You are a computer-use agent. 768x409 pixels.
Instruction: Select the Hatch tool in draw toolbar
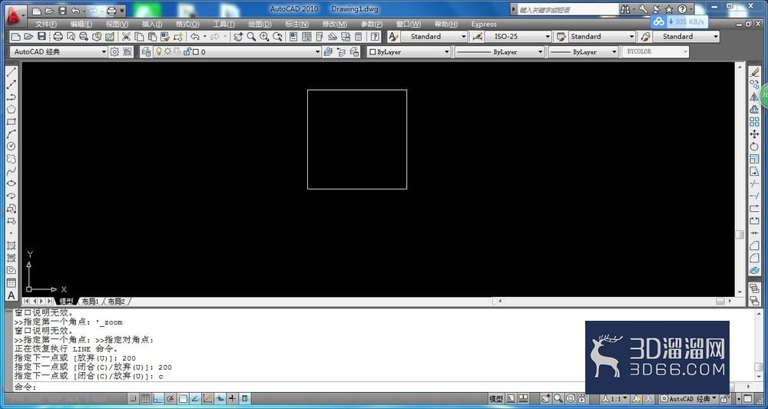tap(11, 245)
